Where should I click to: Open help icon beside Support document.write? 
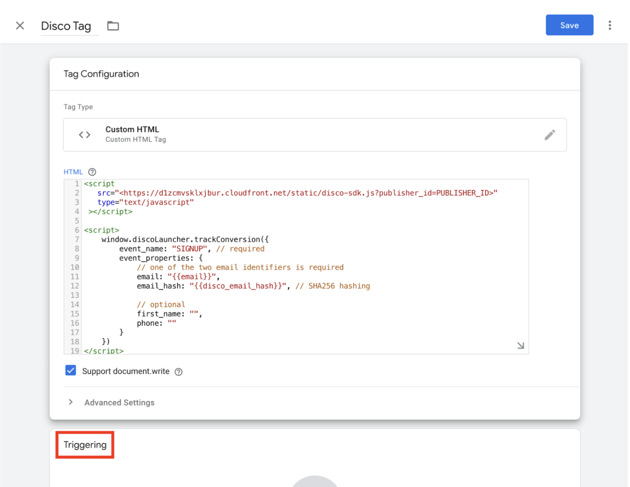178,372
